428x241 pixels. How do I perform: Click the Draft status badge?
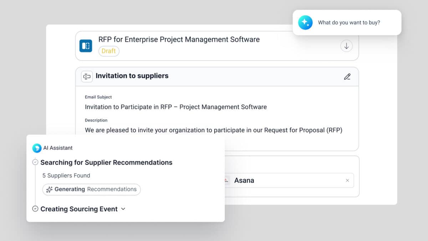pos(109,51)
